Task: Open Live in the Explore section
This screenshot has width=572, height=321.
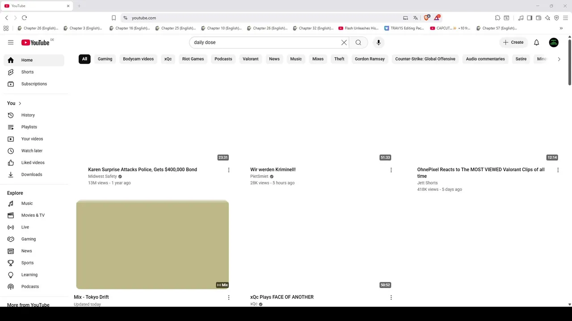Action: 34,227
